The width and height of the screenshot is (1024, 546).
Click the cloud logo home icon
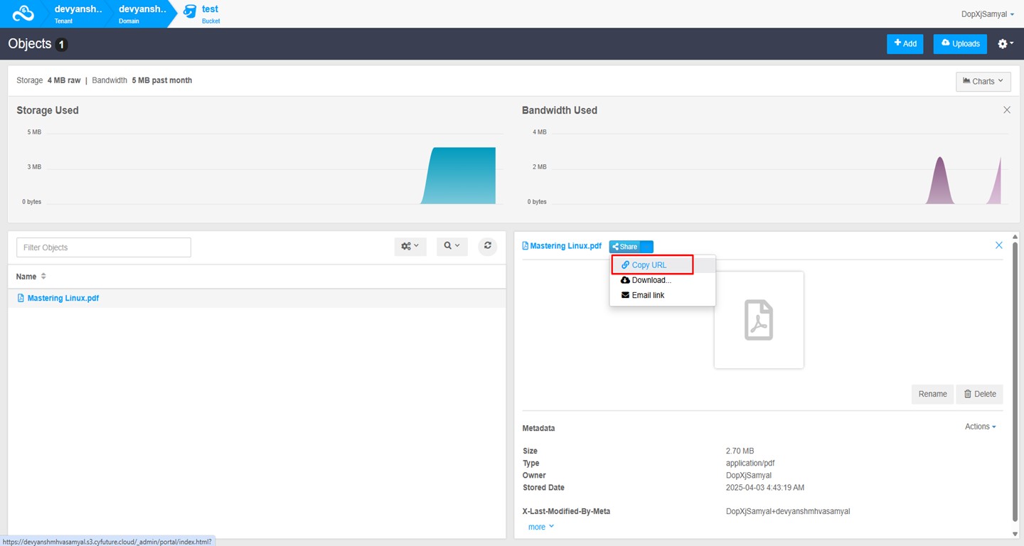(x=23, y=14)
